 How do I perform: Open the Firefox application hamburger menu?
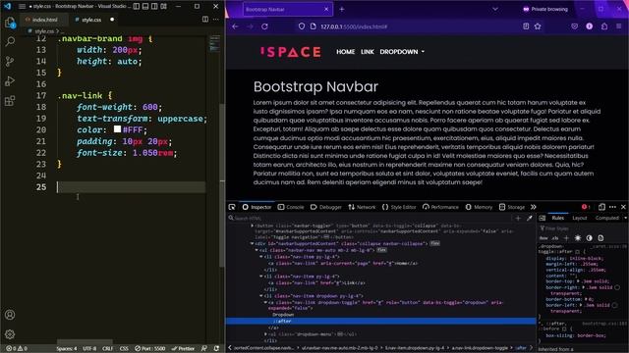tap(619, 26)
